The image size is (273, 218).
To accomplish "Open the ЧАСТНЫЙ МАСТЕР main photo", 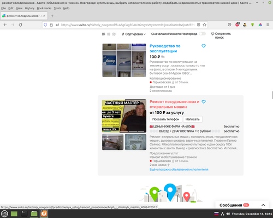I will [x=124, y=116].
